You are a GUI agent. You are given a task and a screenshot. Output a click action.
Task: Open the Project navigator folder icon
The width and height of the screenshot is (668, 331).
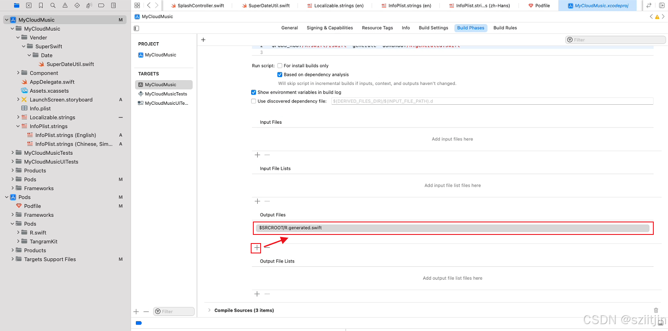coord(17,6)
